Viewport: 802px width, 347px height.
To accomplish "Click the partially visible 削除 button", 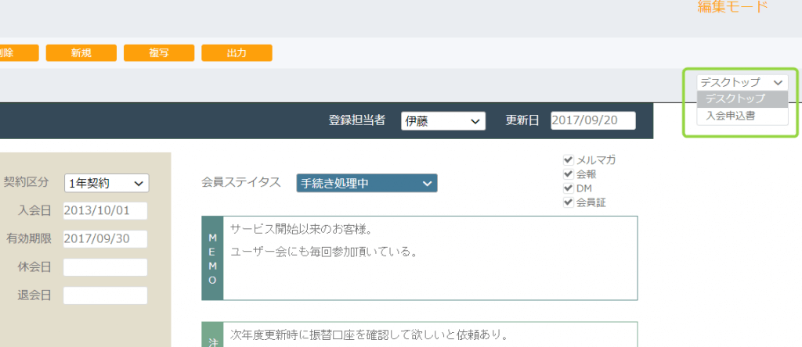I will point(17,53).
